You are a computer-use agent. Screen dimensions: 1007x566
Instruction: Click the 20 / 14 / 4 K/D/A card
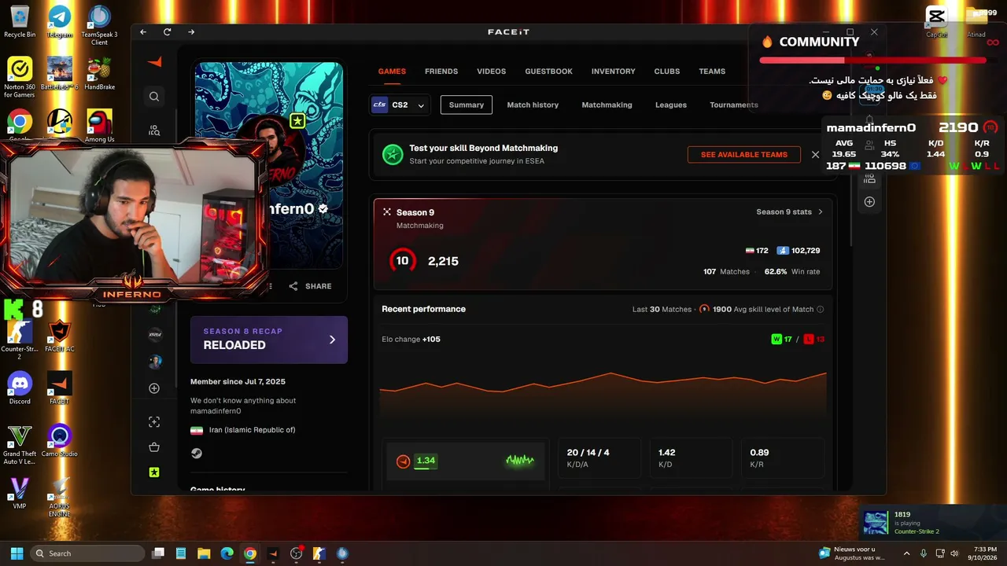599,460
